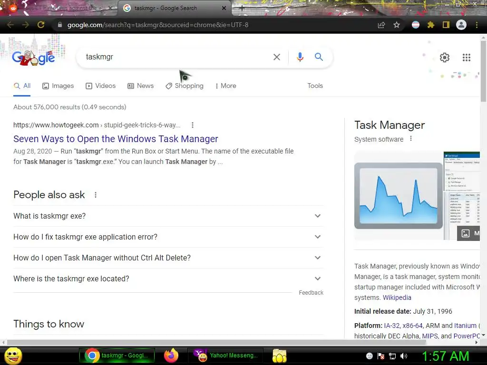Open the Extensions puzzle piece icon
This screenshot has height=365, width=487.
pyautogui.click(x=431, y=25)
